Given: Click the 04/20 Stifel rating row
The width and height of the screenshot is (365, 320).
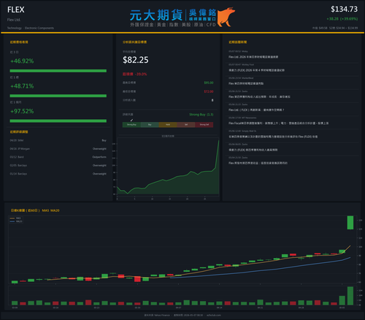Looking at the screenshot, I should click(x=58, y=140).
